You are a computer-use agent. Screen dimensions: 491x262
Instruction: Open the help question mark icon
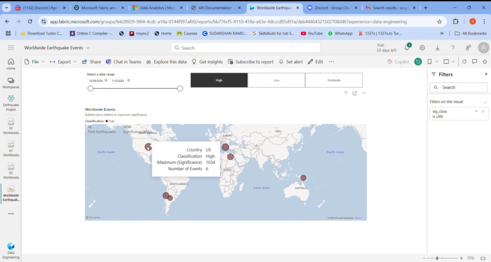(453, 47)
